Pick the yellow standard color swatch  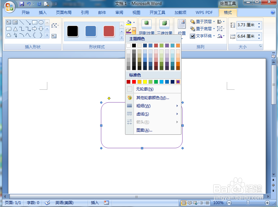[145, 82]
